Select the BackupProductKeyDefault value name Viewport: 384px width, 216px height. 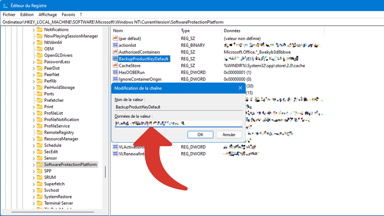(x=143, y=59)
